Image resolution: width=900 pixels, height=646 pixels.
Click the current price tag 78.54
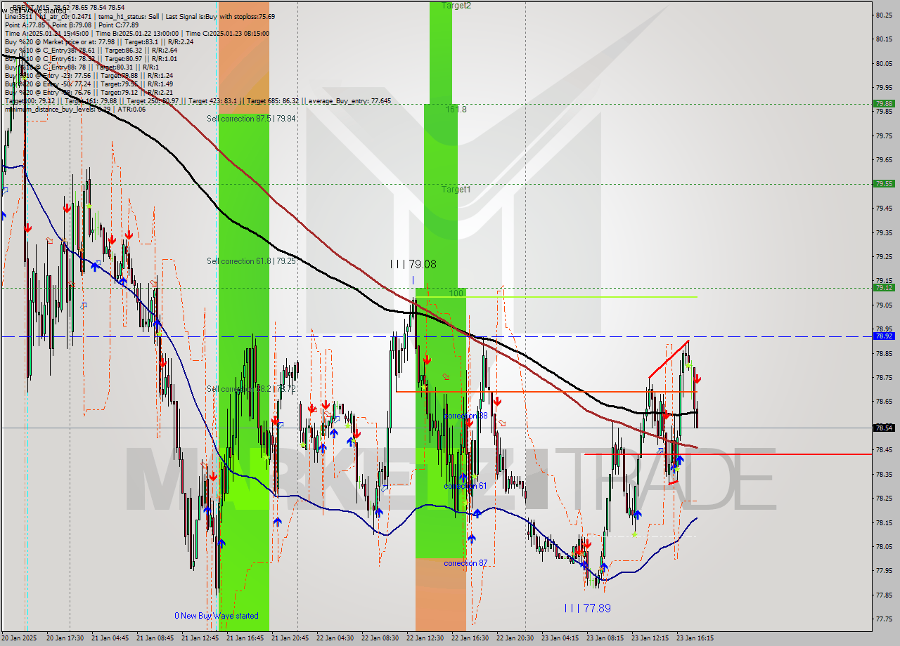884,428
